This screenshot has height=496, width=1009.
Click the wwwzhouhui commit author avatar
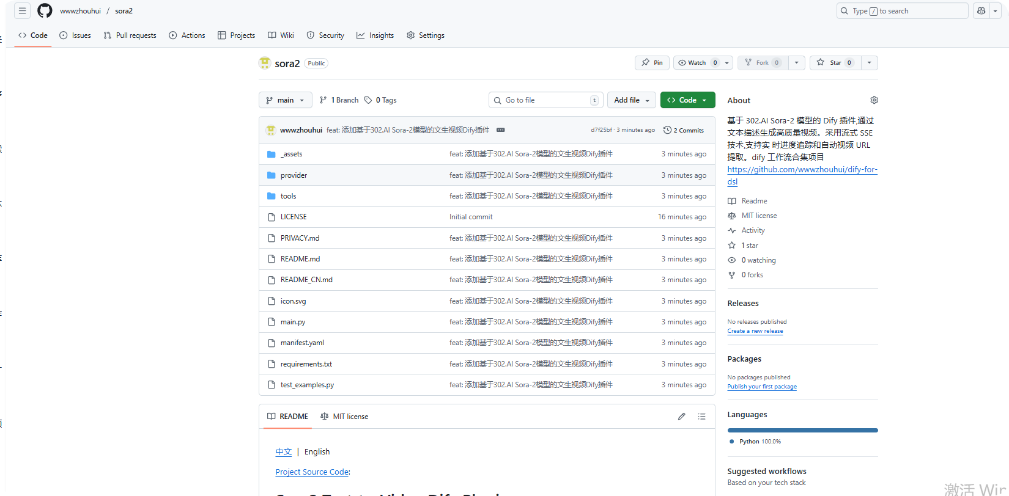(x=271, y=130)
